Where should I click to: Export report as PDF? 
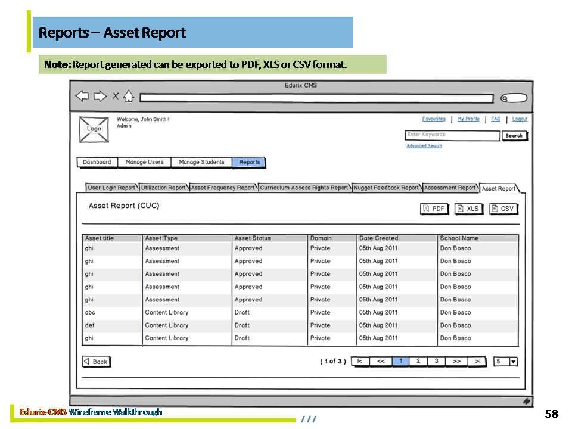pyautogui.click(x=434, y=209)
